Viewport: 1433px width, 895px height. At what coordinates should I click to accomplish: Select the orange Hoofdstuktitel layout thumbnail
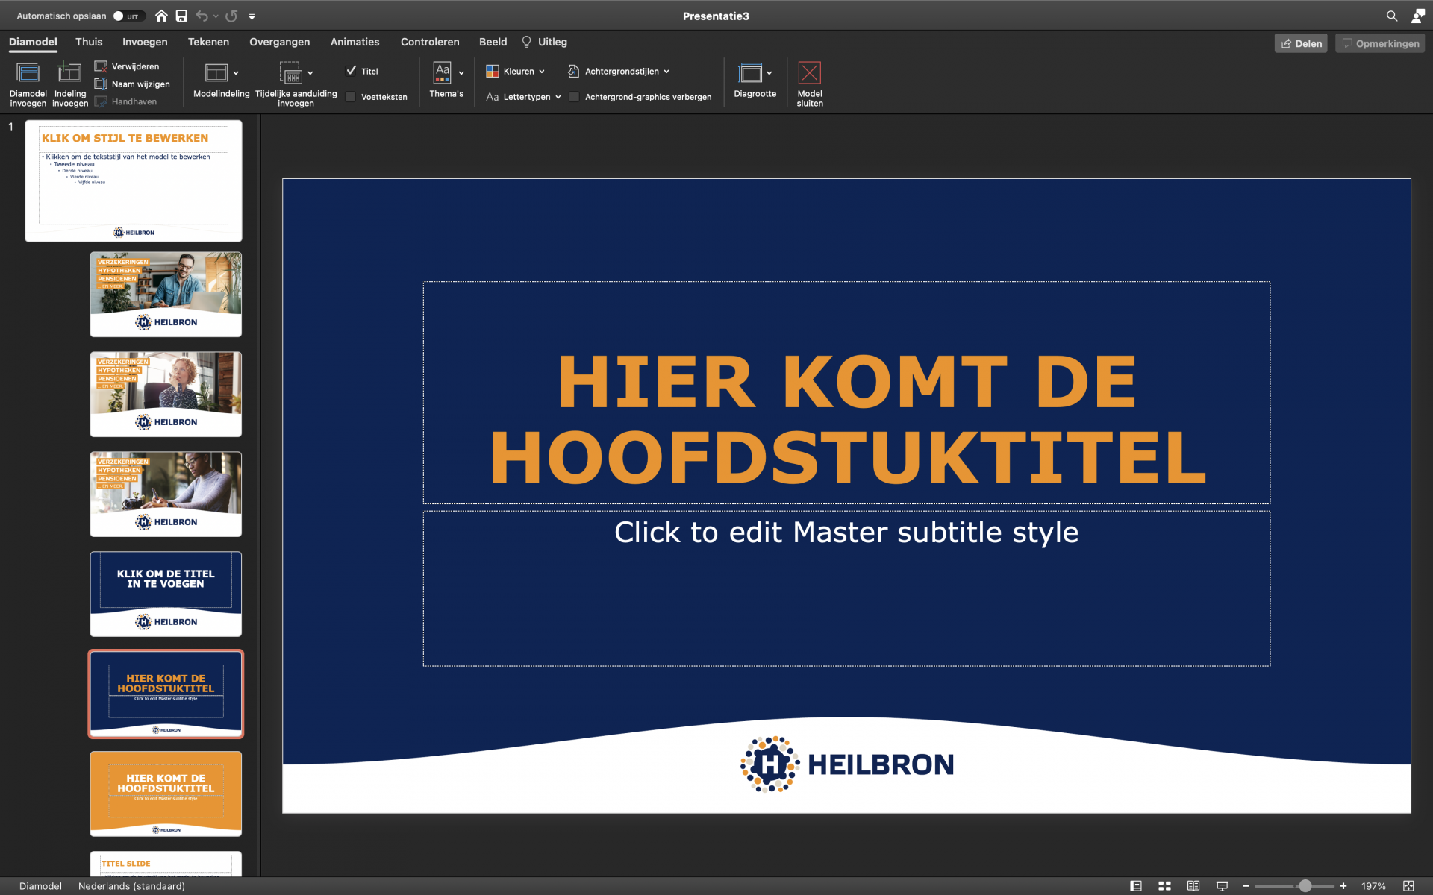click(x=166, y=794)
